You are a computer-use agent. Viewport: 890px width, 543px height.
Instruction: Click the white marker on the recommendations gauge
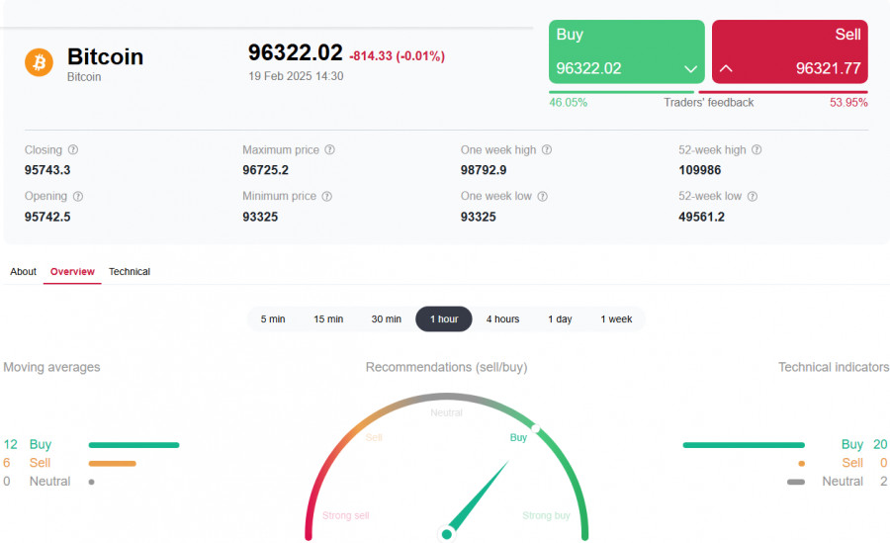536,428
